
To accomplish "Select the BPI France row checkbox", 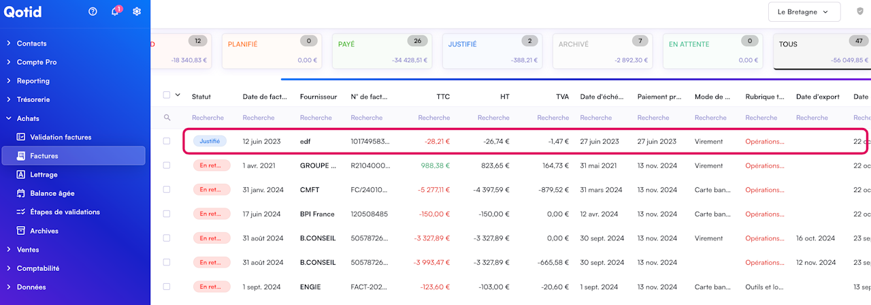I will 167,214.
